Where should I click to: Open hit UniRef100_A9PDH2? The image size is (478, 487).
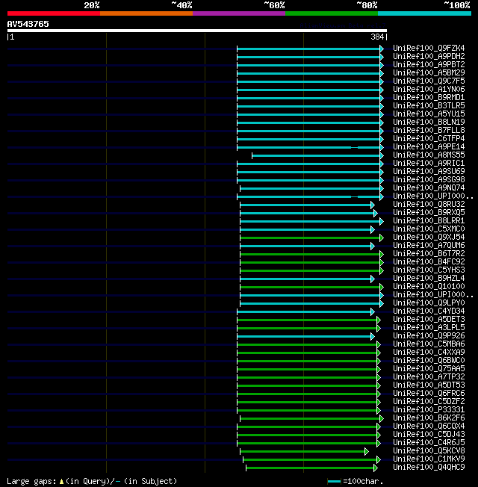(429, 56)
